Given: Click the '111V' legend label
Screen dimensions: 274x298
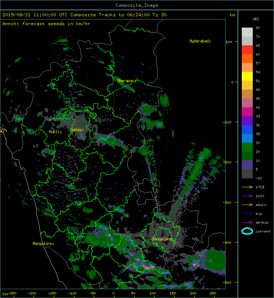Looking at the screenshot, I should point(260,196).
